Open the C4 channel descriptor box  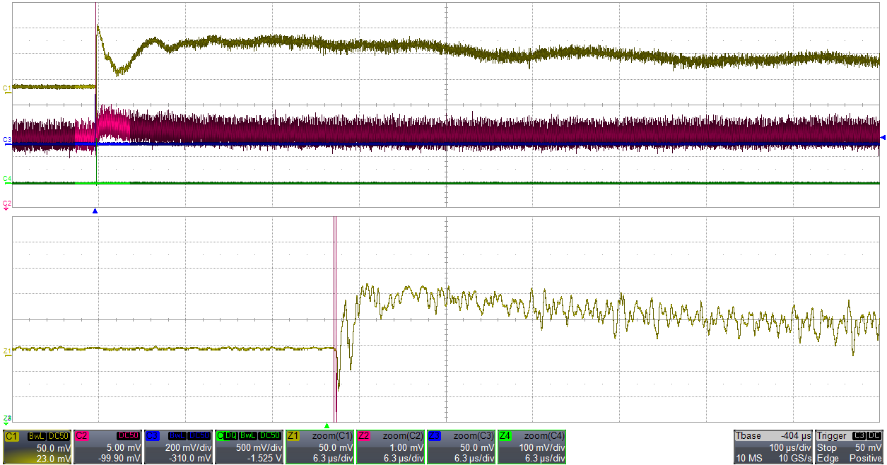[x=249, y=447]
